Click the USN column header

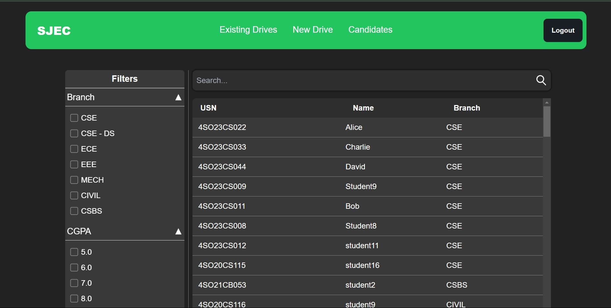pyautogui.click(x=208, y=108)
